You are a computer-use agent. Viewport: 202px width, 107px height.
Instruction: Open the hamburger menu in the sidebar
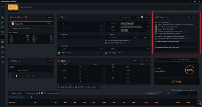click(x=3, y=6)
